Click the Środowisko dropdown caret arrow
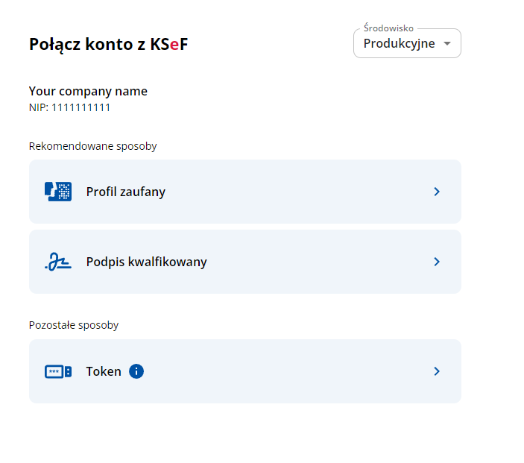This screenshot has width=524, height=463. pos(447,44)
